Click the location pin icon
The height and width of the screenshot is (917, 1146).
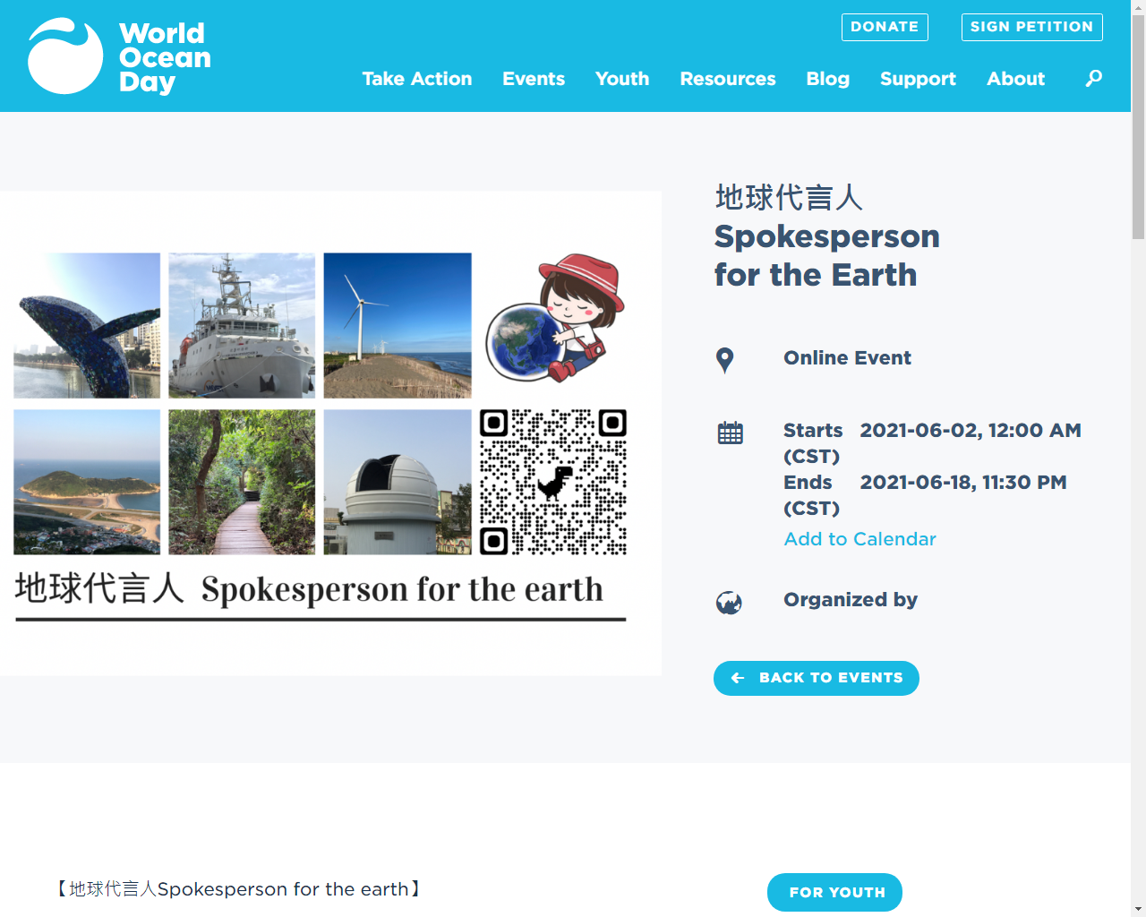coord(725,360)
